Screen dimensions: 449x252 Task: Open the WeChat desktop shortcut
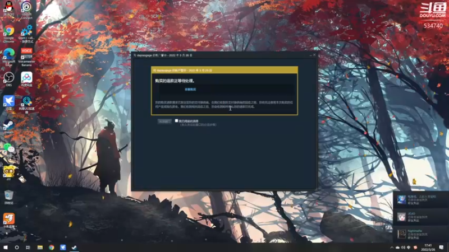[x=8, y=148]
